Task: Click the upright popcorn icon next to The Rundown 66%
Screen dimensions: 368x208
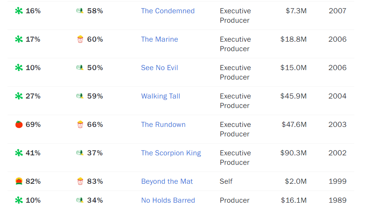Action: click(x=80, y=124)
